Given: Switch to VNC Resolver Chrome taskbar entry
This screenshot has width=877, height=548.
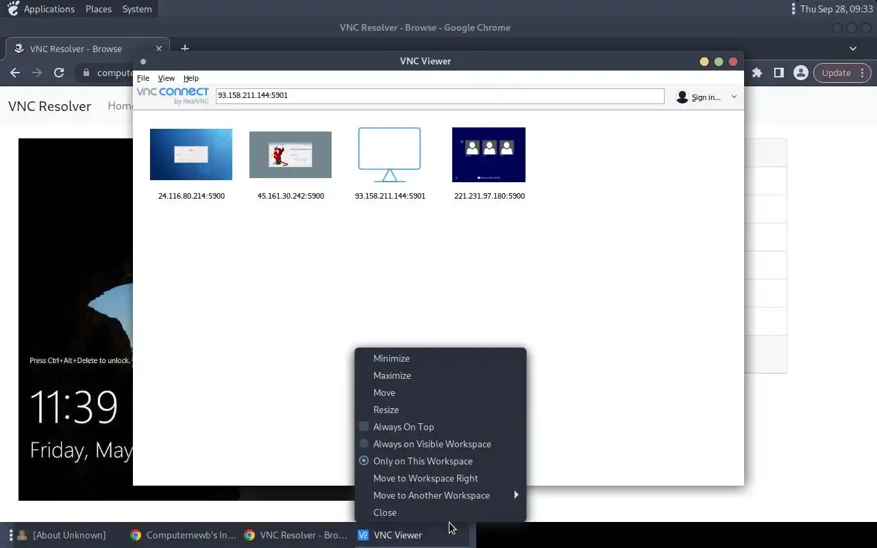Looking at the screenshot, I should [x=297, y=535].
